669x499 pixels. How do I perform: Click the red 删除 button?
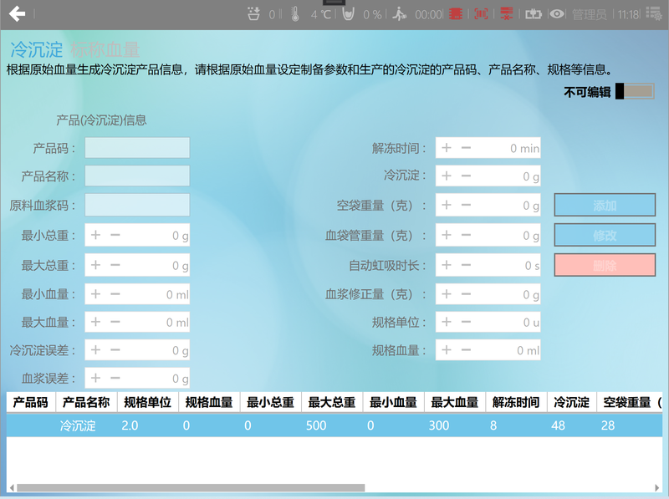click(605, 265)
